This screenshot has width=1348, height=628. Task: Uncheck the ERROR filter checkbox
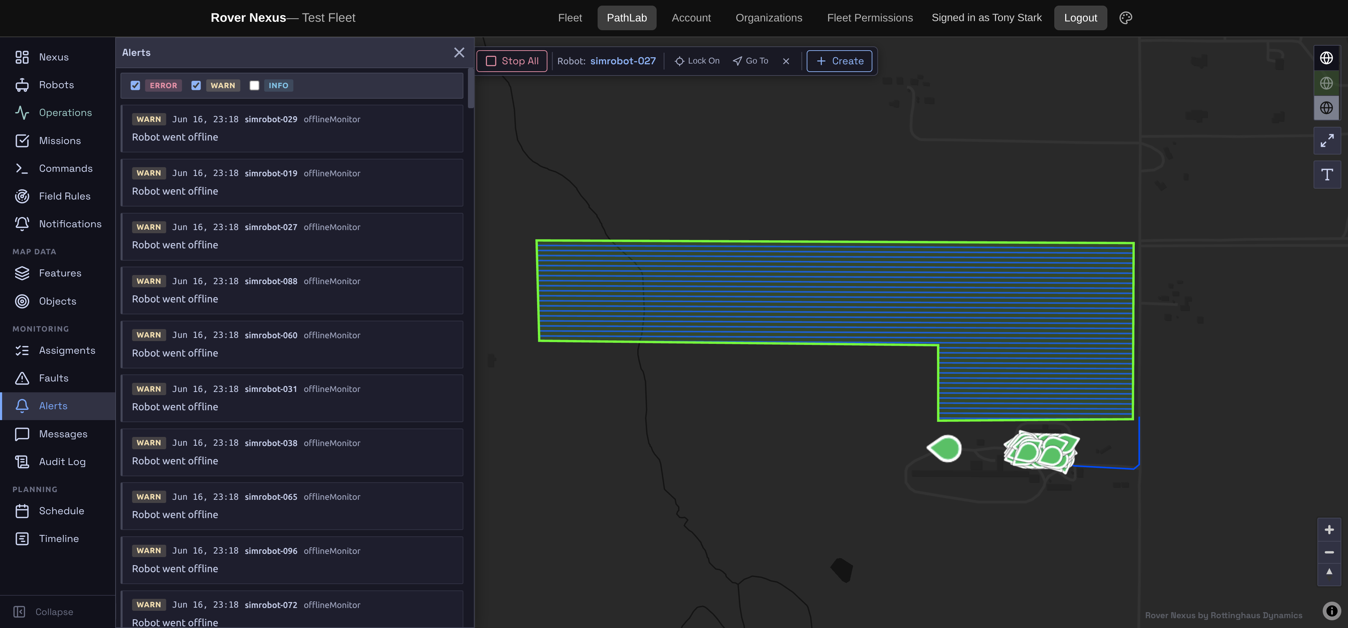click(x=136, y=86)
